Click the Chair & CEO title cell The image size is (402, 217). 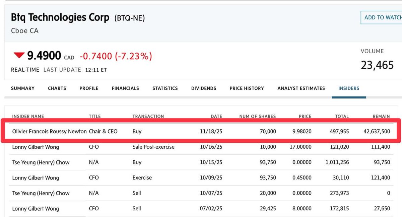pyautogui.click(x=103, y=131)
